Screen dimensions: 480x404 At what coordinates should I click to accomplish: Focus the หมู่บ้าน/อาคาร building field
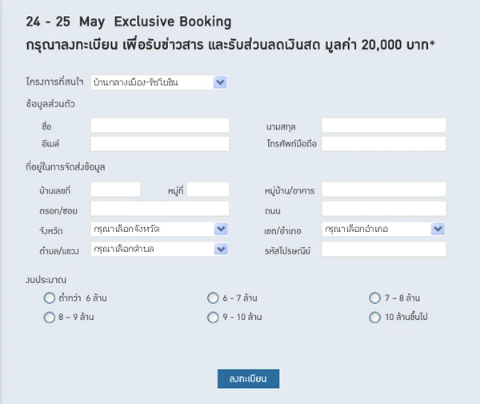pos(384,190)
